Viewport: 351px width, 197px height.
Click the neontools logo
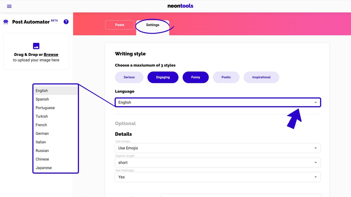click(180, 6)
